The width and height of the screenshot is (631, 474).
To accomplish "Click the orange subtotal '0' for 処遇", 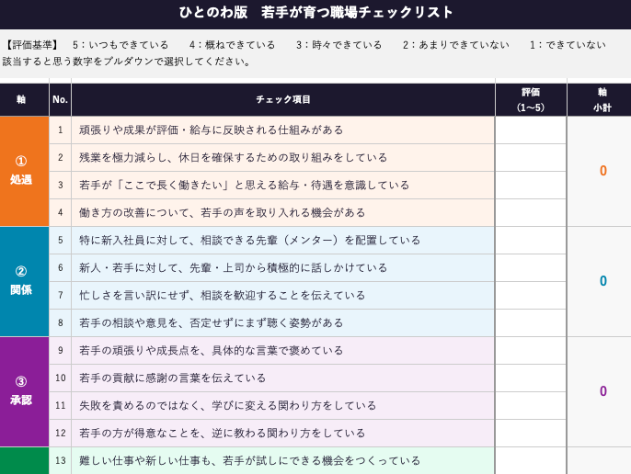I will [602, 171].
